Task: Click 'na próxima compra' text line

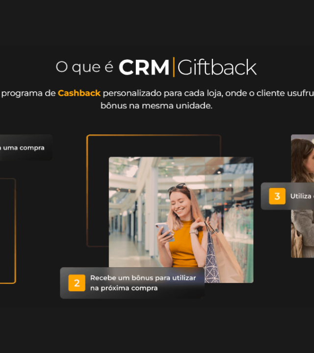Action: [124, 288]
